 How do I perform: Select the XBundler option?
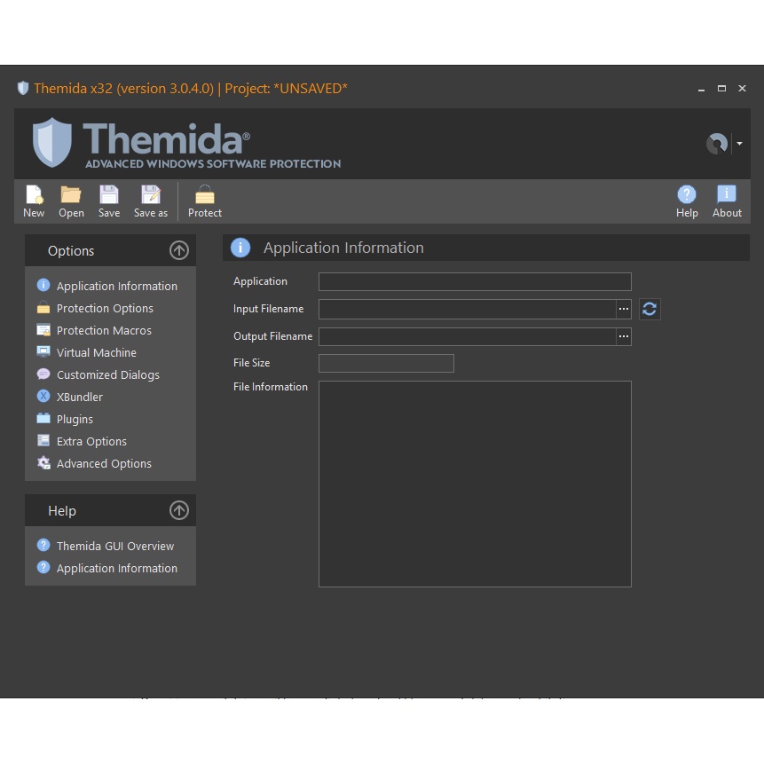click(x=79, y=397)
